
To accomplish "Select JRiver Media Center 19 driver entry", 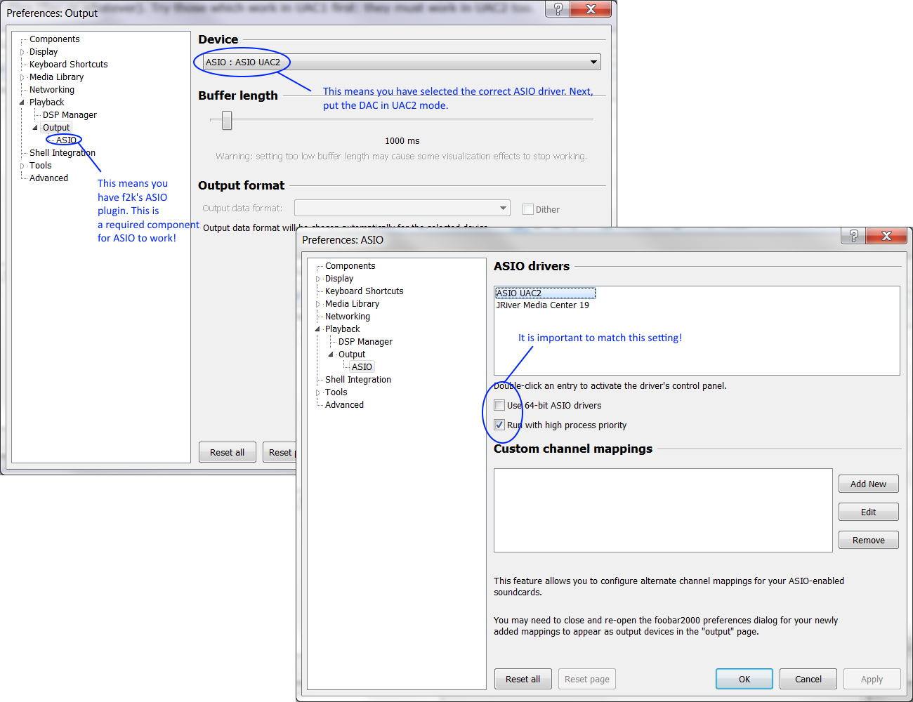I will pos(543,305).
